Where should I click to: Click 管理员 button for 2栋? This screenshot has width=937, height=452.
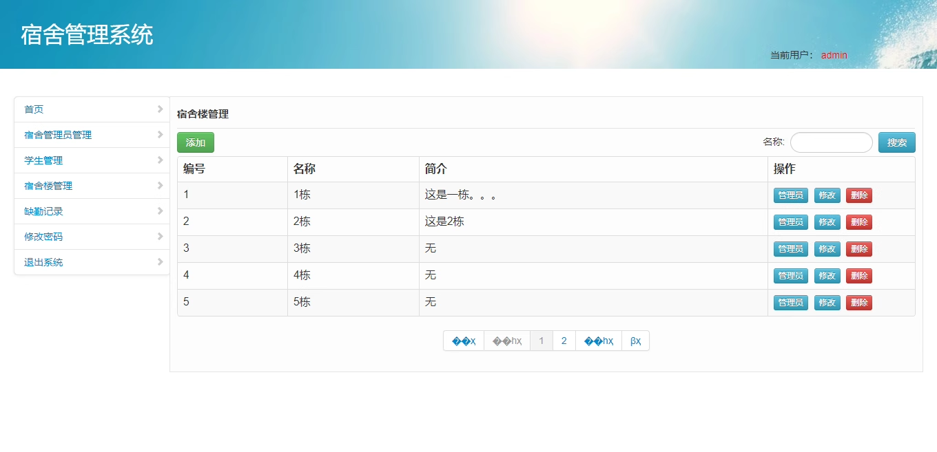point(791,222)
